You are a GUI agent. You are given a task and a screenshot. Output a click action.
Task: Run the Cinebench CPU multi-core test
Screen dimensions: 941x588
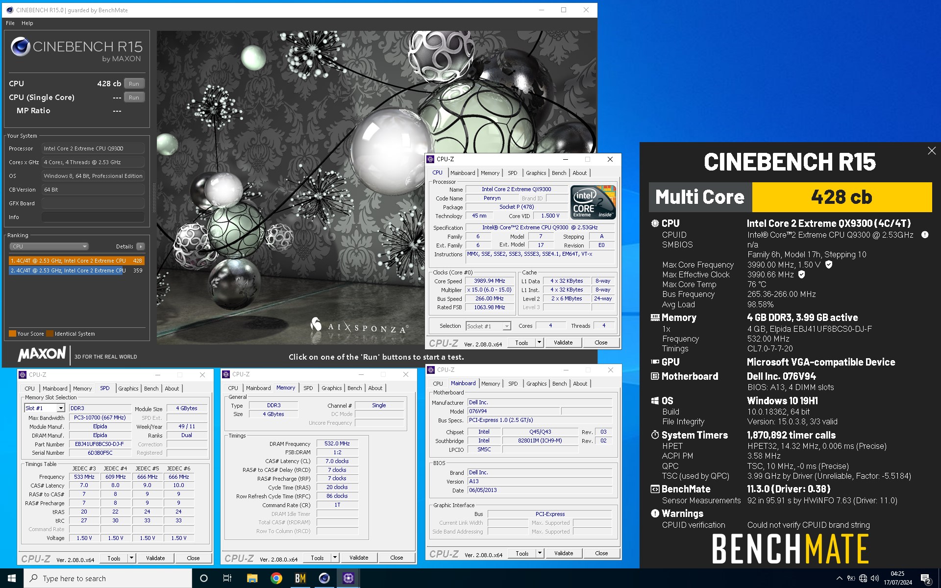134,84
